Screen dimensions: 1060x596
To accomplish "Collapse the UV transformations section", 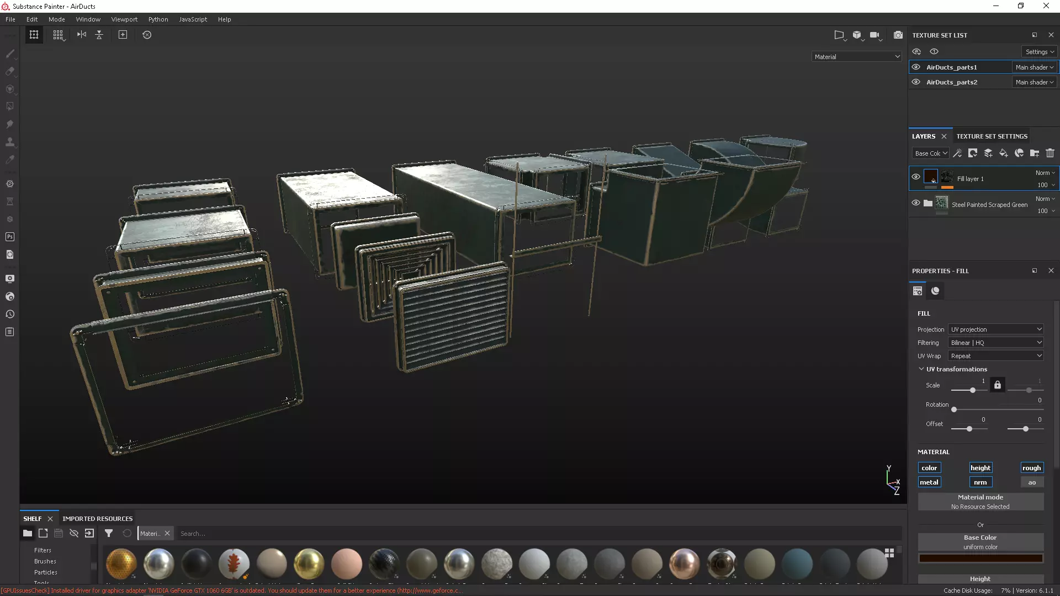I will (x=921, y=369).
